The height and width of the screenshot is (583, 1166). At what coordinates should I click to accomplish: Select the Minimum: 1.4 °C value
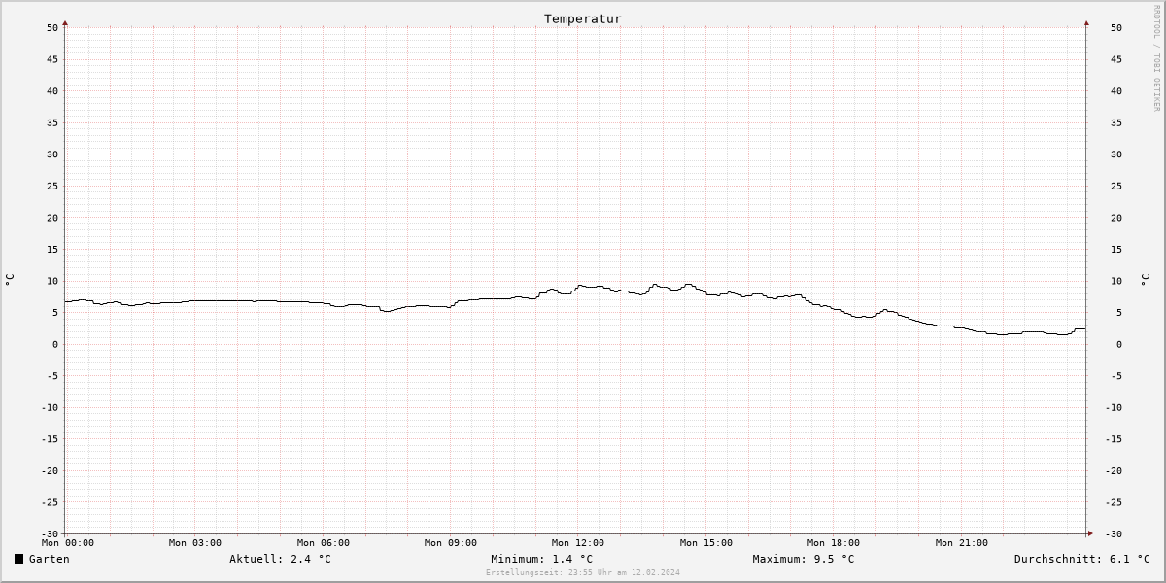click(x=541, y=559)
